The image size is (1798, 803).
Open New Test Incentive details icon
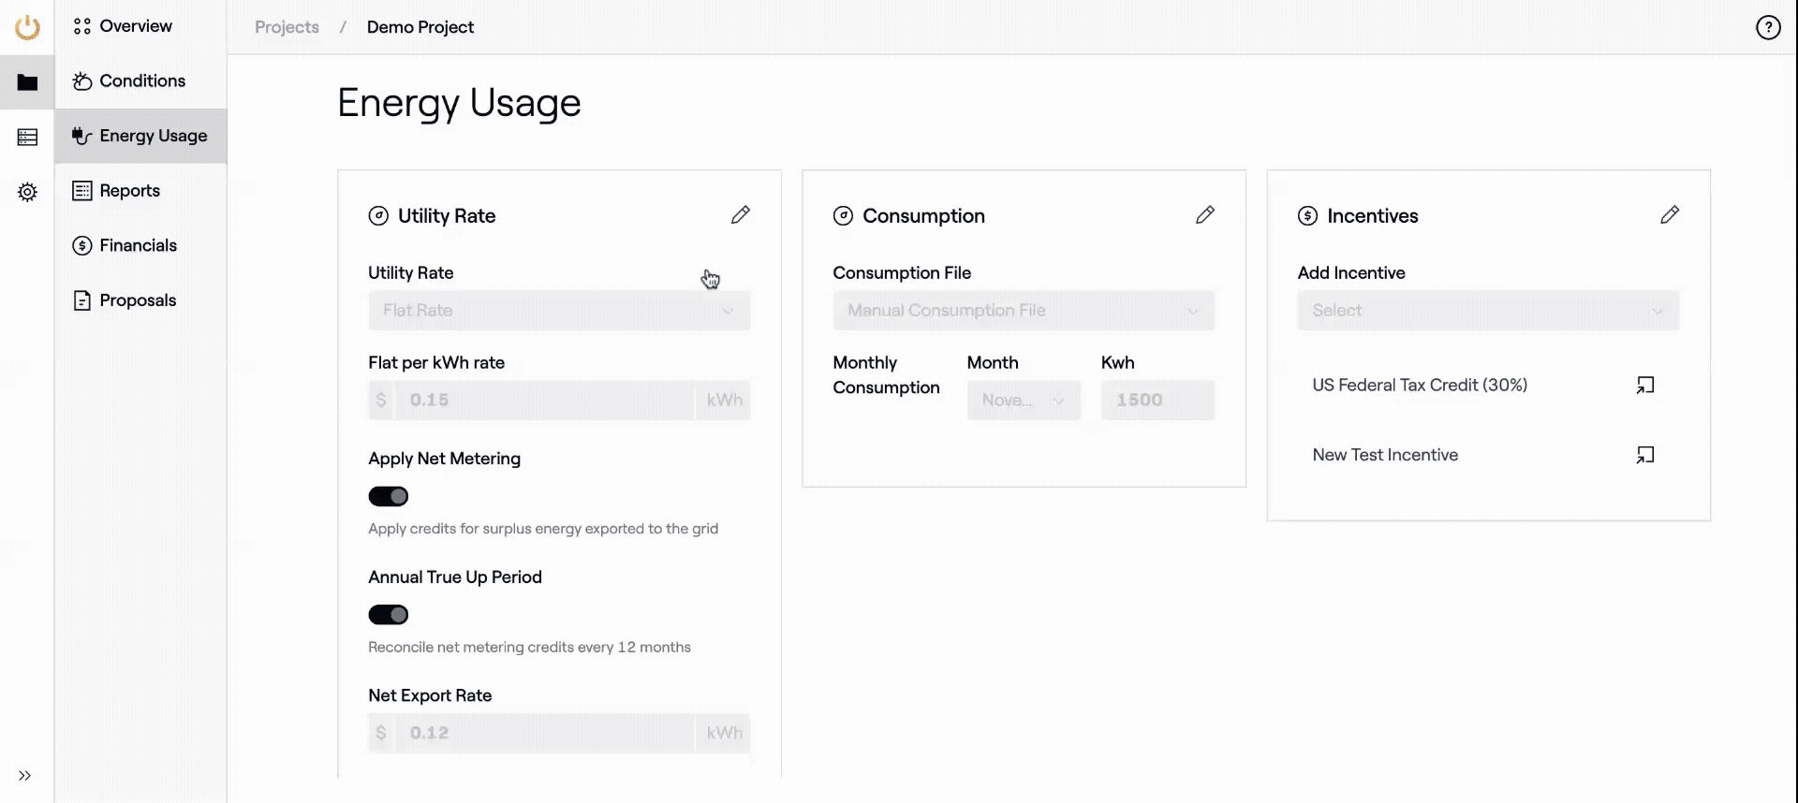[1644, 455]
